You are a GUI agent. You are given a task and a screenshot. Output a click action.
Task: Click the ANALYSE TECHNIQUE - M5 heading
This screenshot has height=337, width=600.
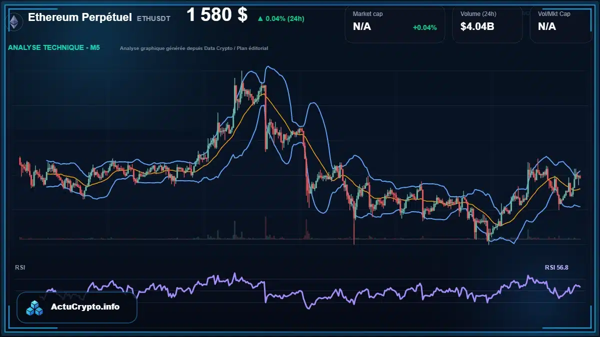[54, 48]
